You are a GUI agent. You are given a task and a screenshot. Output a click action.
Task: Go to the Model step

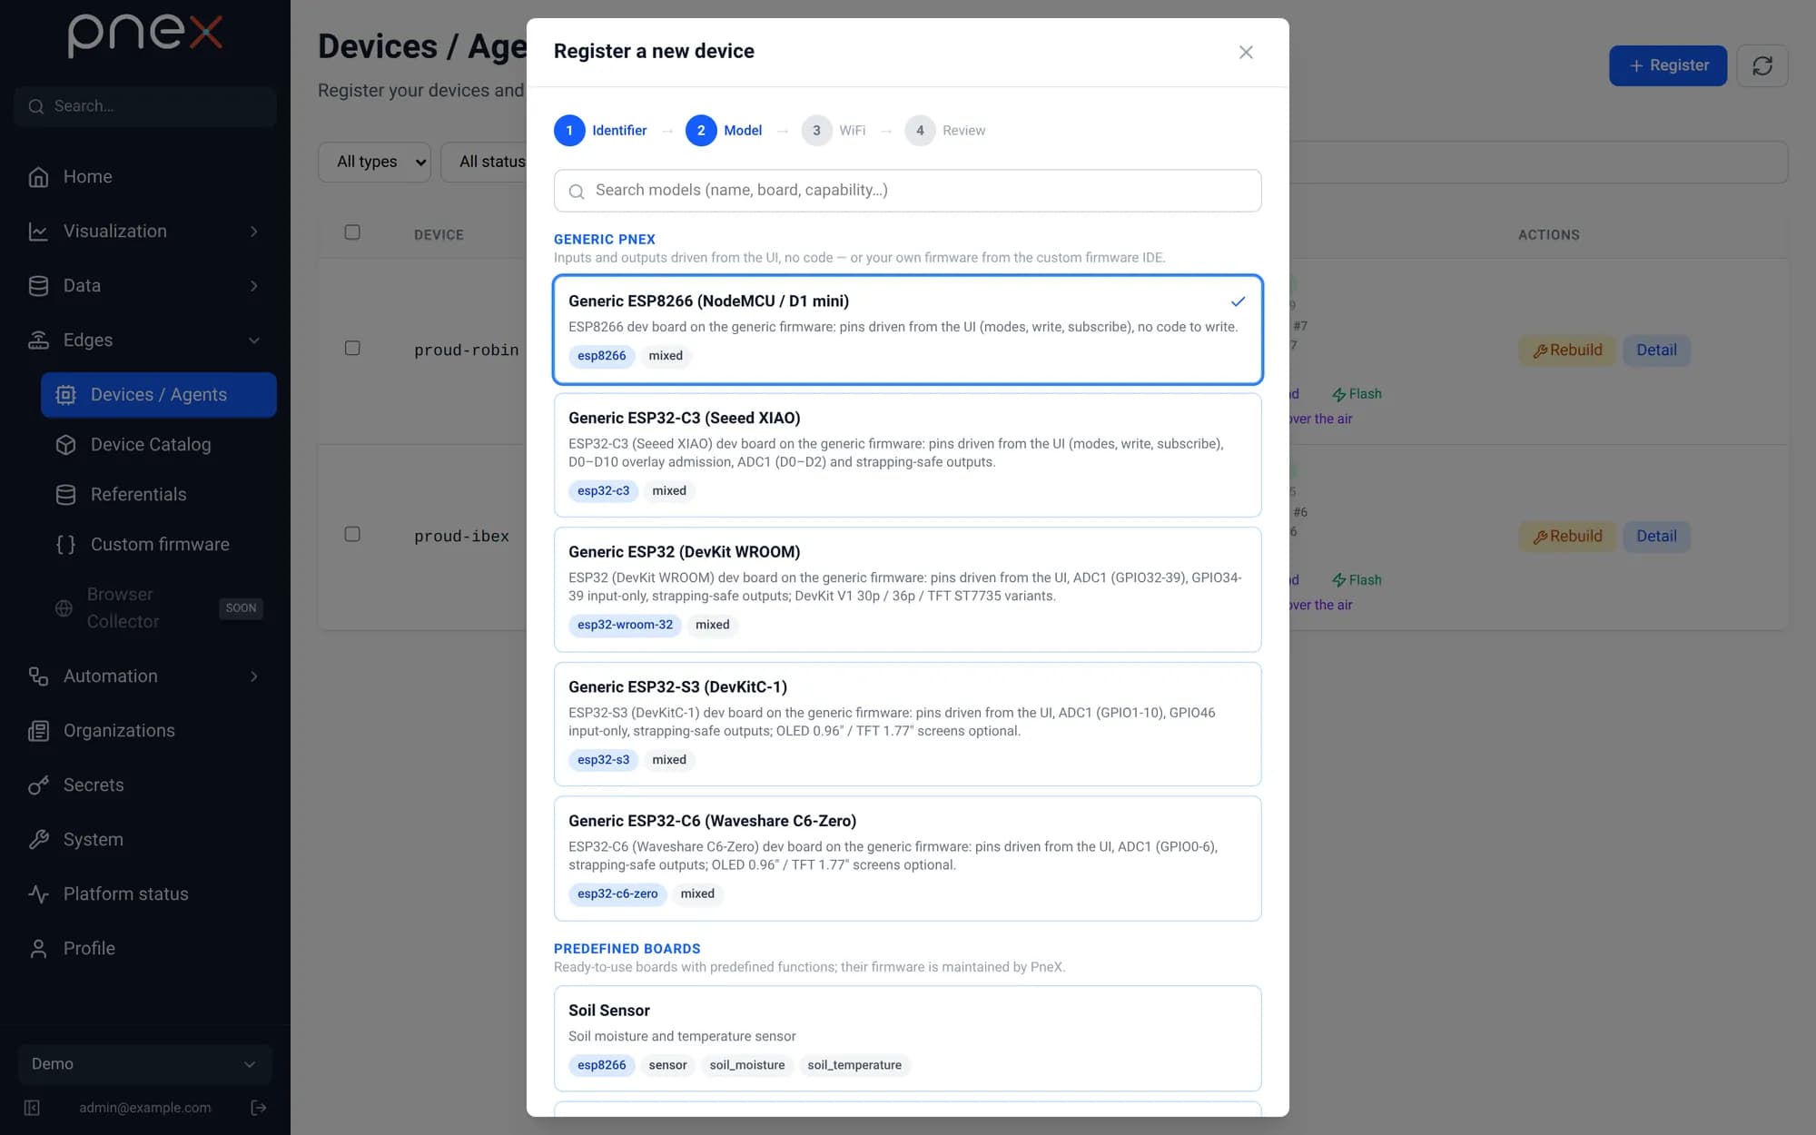[725, 131]
